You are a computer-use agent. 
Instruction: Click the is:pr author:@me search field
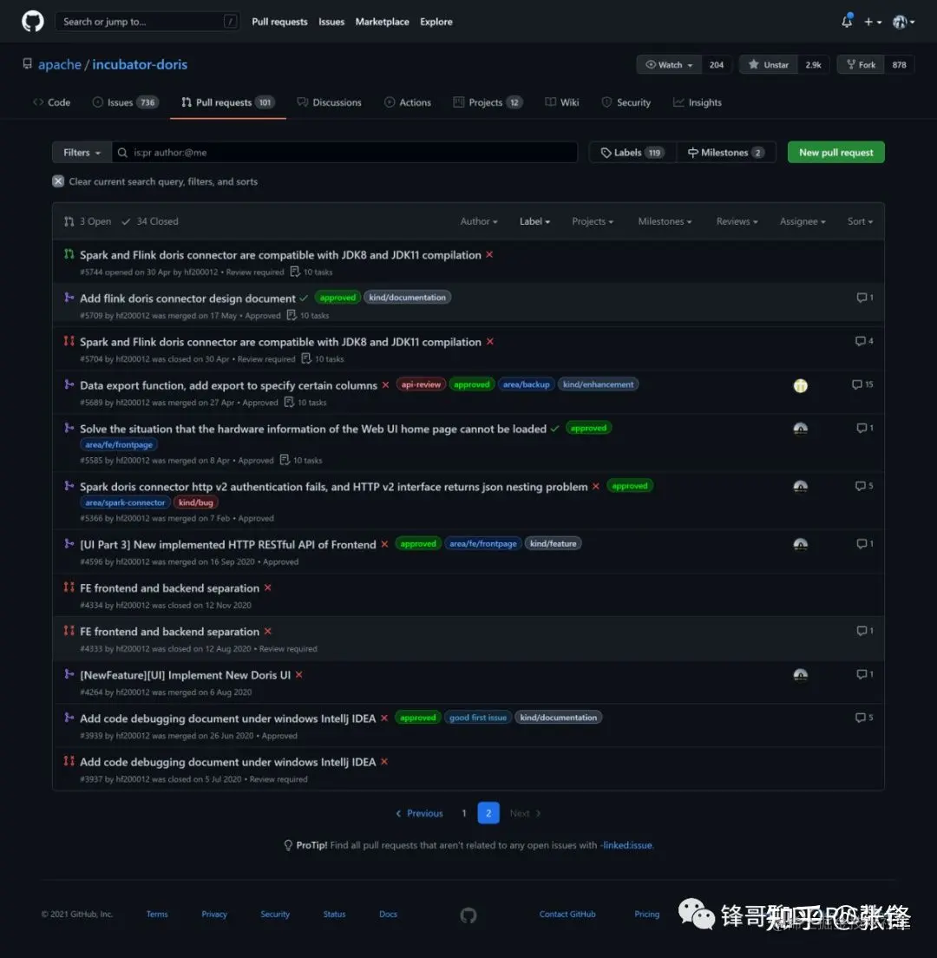pos(344,152)
